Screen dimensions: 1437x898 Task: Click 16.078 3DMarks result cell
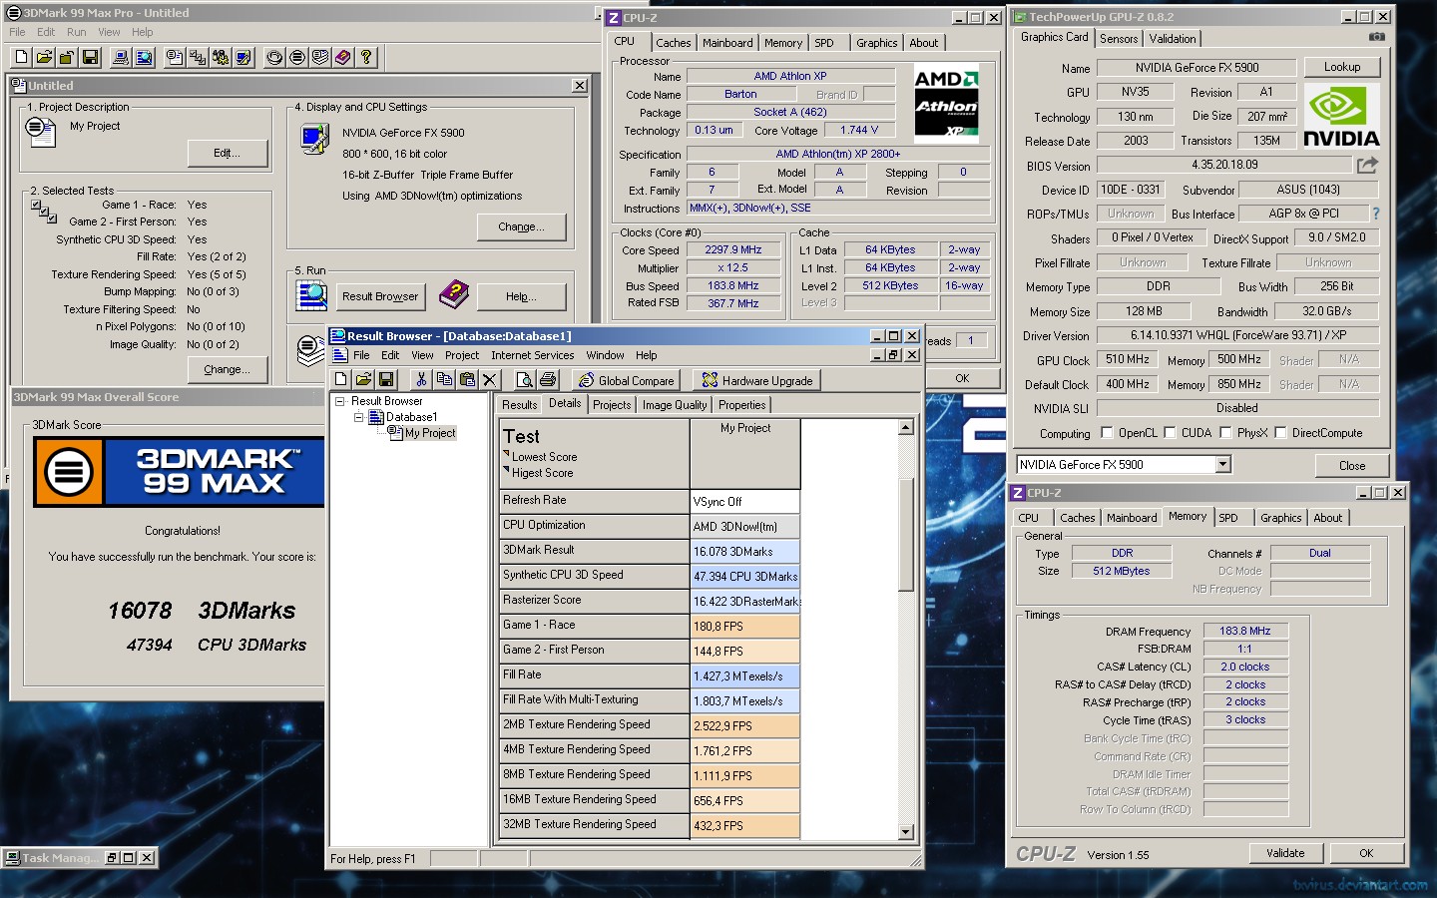pyautogui.click(x=744, y=551)
